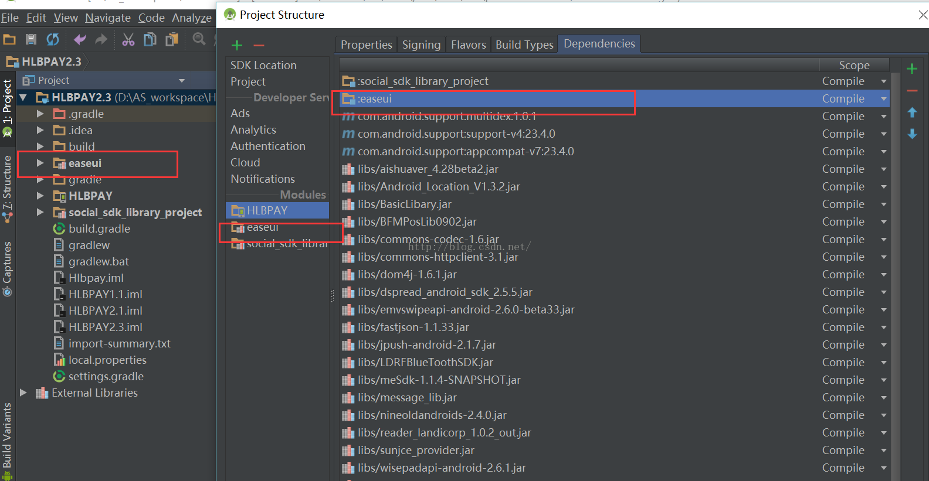Expand the easeui module folder
The width and height of the screenshot is (929, 481).
pyautogui.click(x=40, y=163)
